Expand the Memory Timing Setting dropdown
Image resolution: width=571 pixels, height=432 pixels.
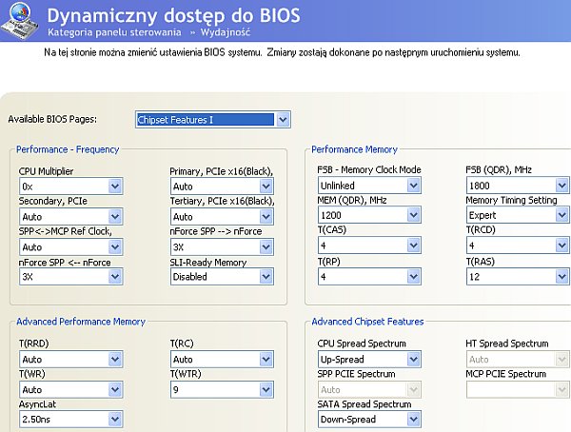point(561,215)
